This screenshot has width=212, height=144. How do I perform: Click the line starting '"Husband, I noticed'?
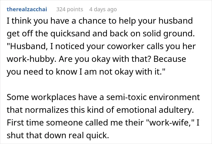click(101, 46)
